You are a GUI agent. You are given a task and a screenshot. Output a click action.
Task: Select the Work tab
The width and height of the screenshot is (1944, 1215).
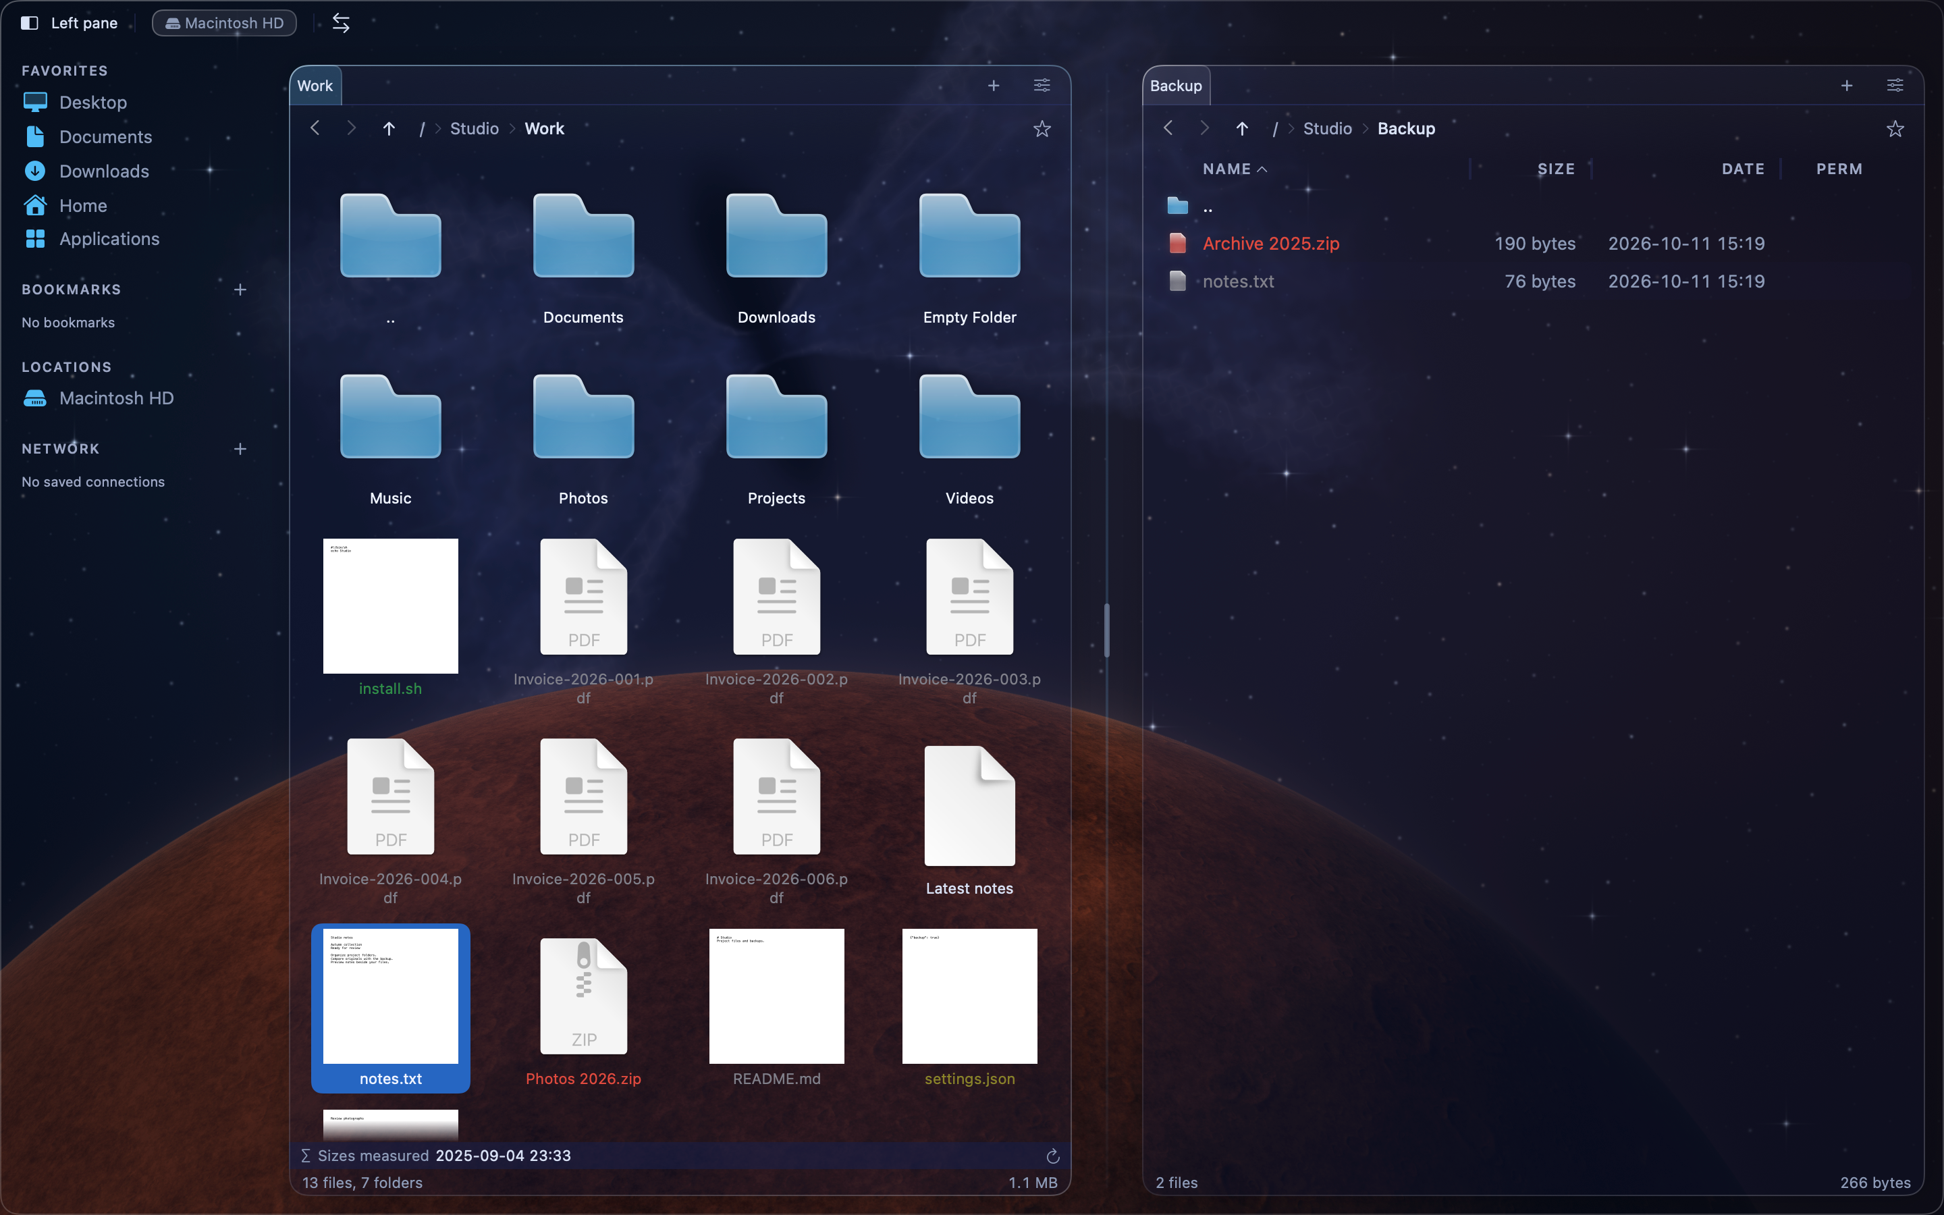315,86
